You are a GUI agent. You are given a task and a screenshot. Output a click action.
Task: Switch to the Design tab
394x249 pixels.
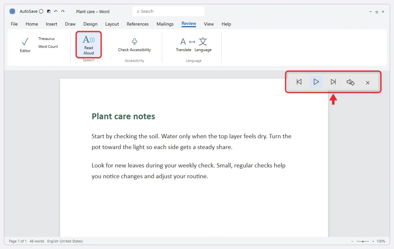click(90, 24)
